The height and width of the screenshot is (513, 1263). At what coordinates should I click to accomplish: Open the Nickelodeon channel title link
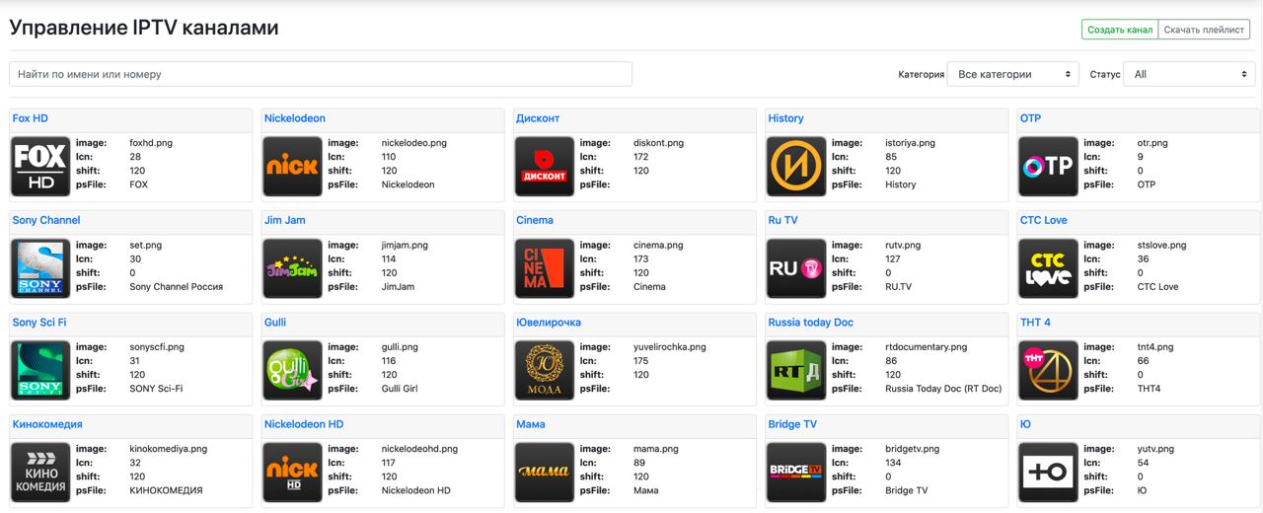295,118
